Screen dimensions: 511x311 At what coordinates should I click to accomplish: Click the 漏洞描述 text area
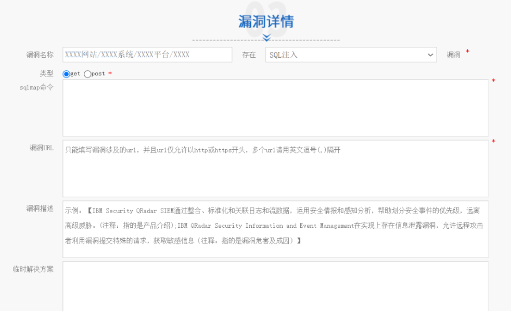(275, 229)
